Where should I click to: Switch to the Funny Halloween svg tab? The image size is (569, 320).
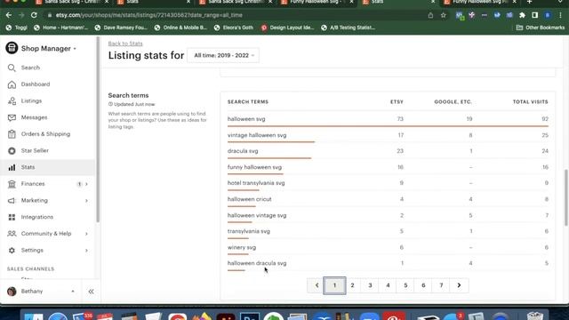coord(317,2)
